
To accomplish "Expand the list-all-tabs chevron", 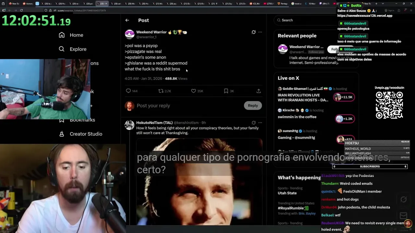I will [x=383, y=4].
